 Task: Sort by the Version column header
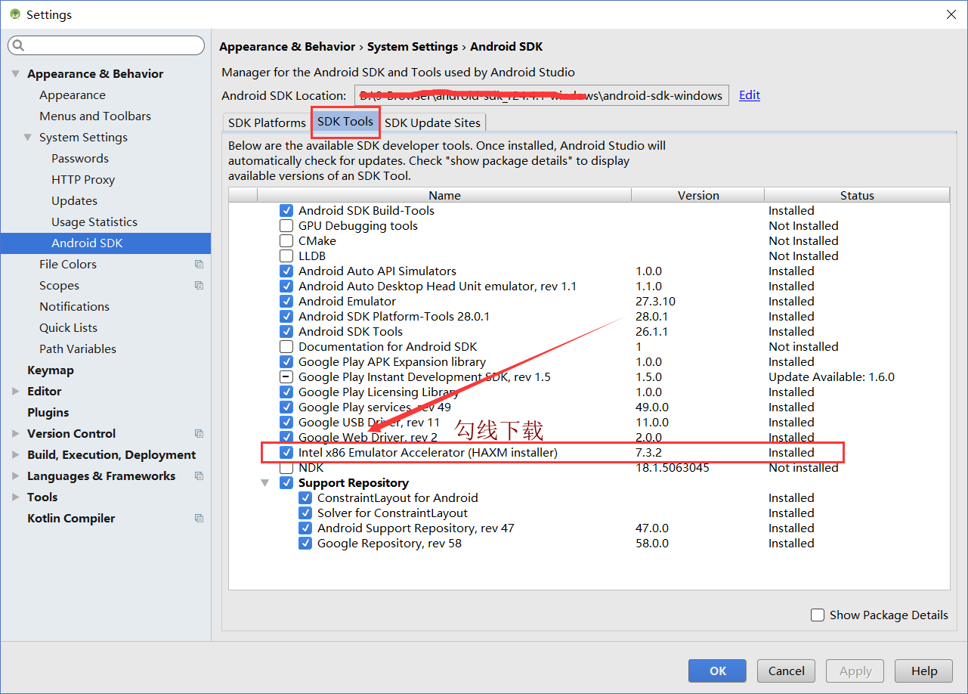[698, 195]
